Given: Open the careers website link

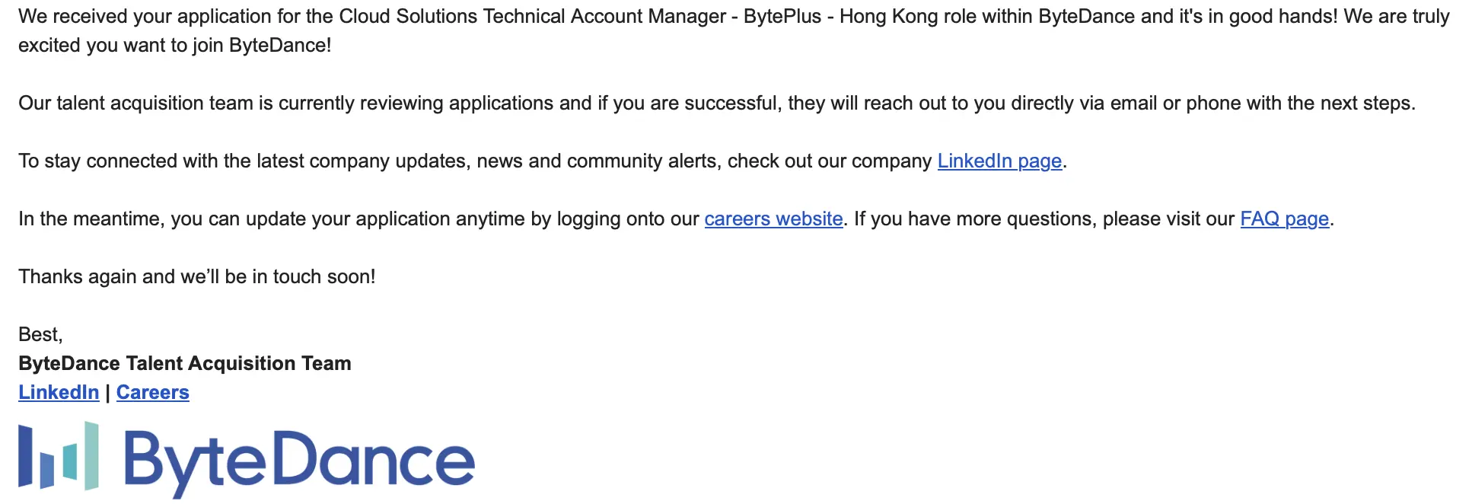Looking at the screenshot, I should click(773, 219).
